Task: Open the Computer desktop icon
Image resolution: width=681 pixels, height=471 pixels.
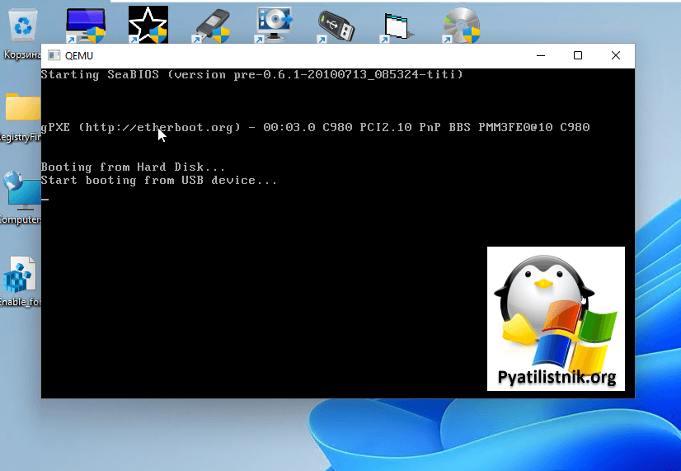Action: pos(21,191)
